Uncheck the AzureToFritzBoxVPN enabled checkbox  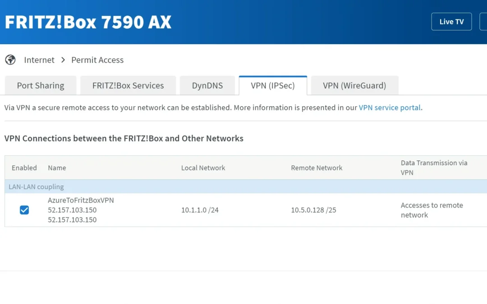tap(24, 210)
